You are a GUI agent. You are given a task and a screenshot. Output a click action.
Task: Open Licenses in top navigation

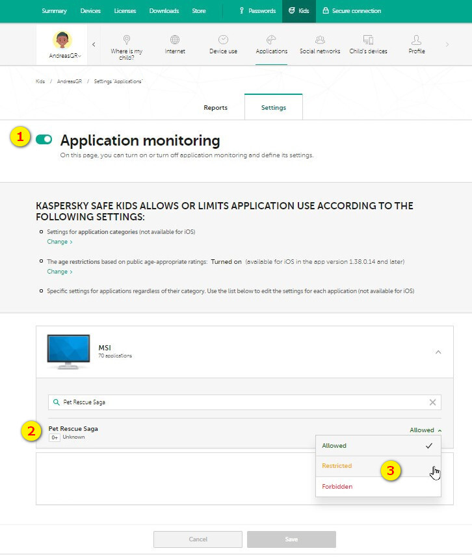tap(125, 11)
